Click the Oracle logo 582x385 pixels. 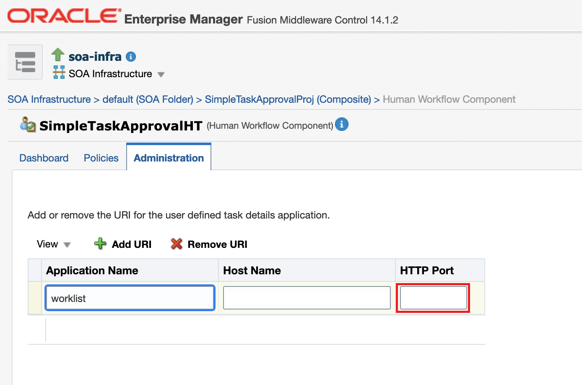coord(64,16)
